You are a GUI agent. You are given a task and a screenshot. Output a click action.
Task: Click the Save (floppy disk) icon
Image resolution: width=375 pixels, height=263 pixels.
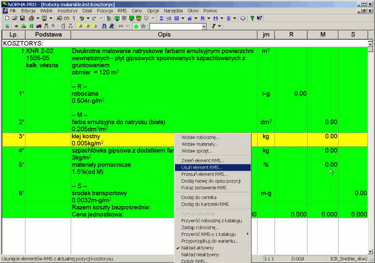(21, 18)
